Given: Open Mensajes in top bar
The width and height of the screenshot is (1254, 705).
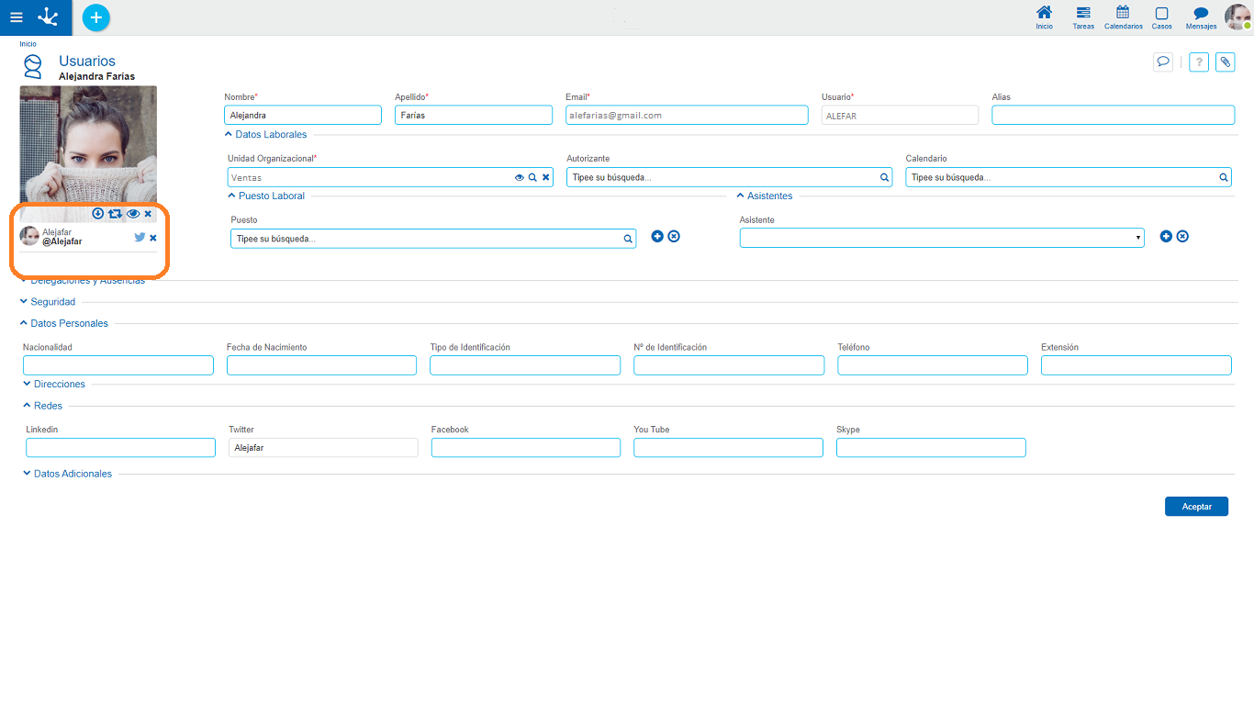Looking at the screenshot, I should pyautogui.click(x=1201, y=17).
